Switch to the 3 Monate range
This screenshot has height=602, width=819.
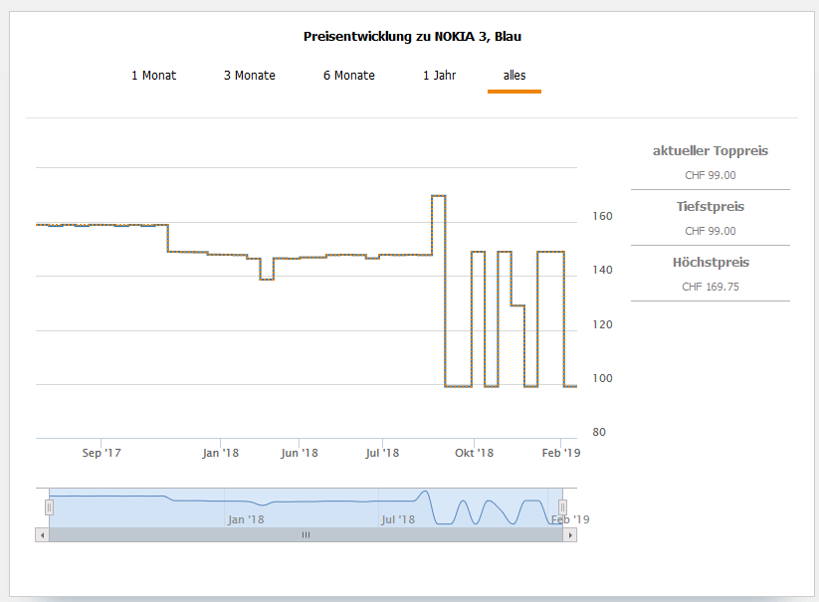249,76
